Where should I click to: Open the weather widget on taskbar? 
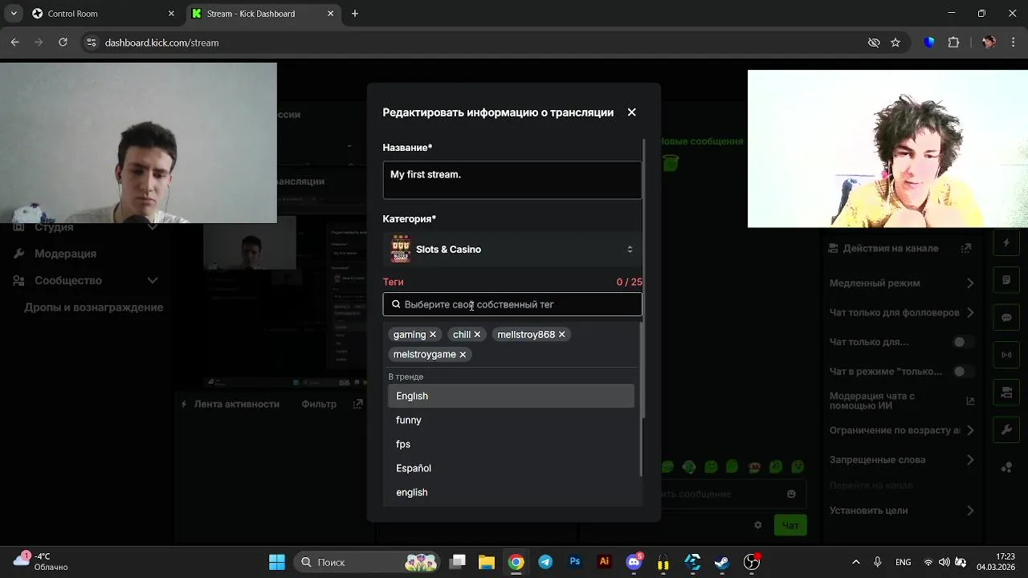(42, 562)
